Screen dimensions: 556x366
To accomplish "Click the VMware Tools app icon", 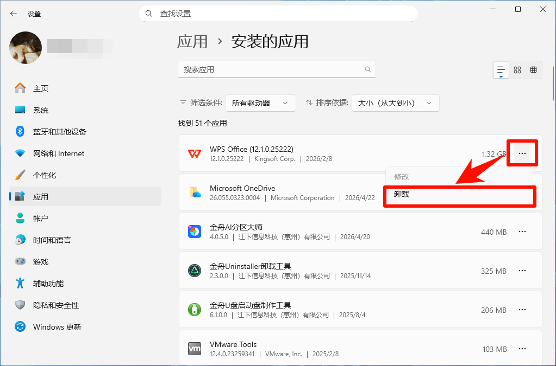I will coord(195,349).
